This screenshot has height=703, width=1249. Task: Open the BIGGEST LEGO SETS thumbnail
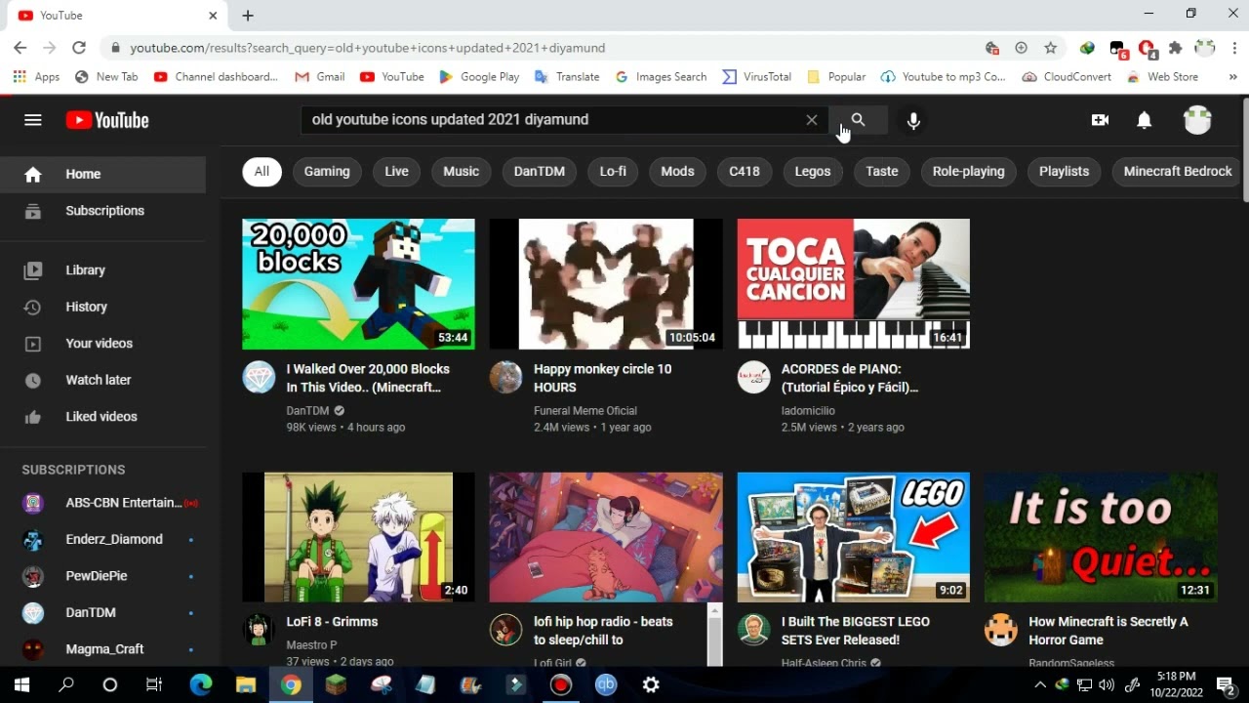point(854,537)
